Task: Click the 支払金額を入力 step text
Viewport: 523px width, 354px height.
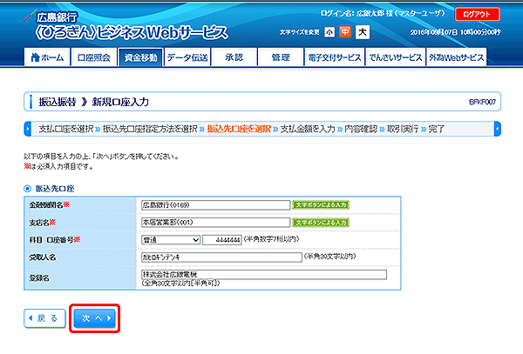Action: (x=307, y=129)
